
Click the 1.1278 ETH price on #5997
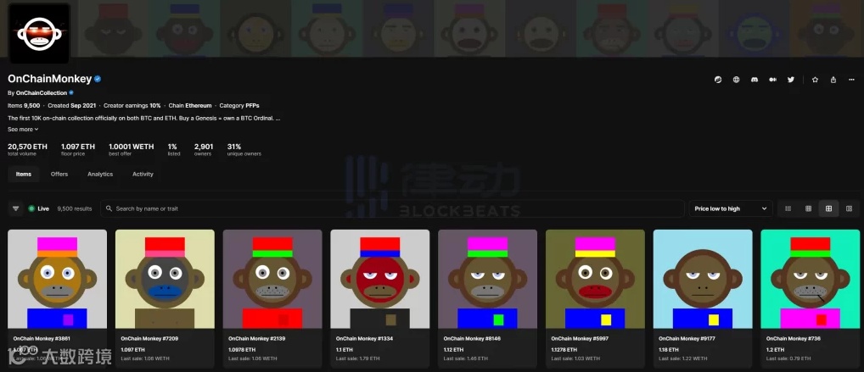point(564,349)
